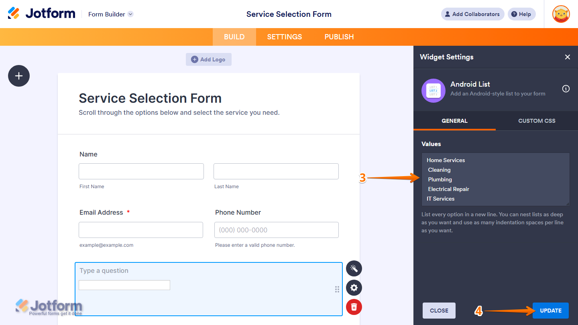Switch to the CUSTOM CSS tab
The height and width of the screenshot is (325, 578).
coord(537,120)
